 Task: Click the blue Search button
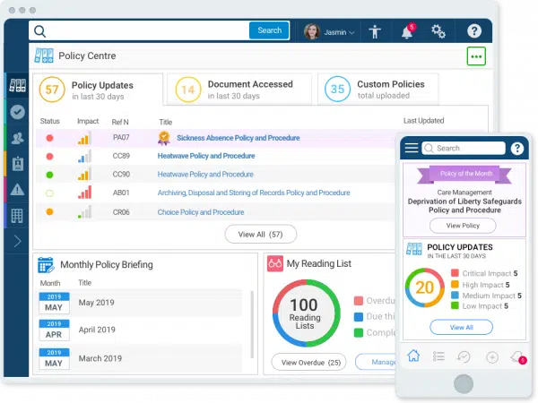coord(269,30)
